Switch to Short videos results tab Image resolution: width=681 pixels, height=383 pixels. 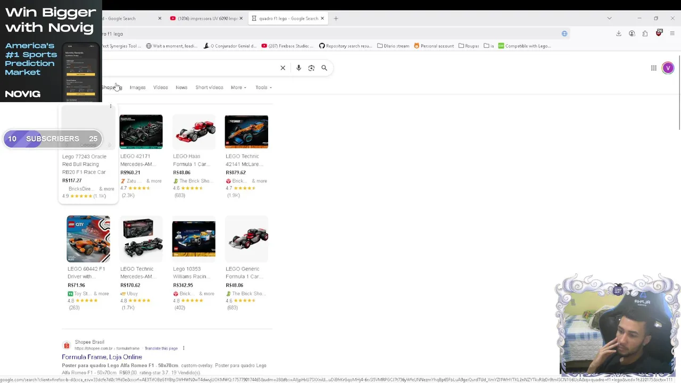(209, 87)
